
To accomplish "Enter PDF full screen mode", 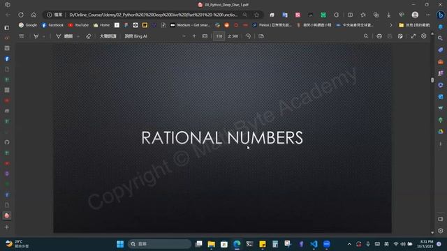I will [413, 36].
